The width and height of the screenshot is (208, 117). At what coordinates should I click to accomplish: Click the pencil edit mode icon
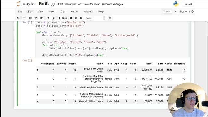coord(175,12)
